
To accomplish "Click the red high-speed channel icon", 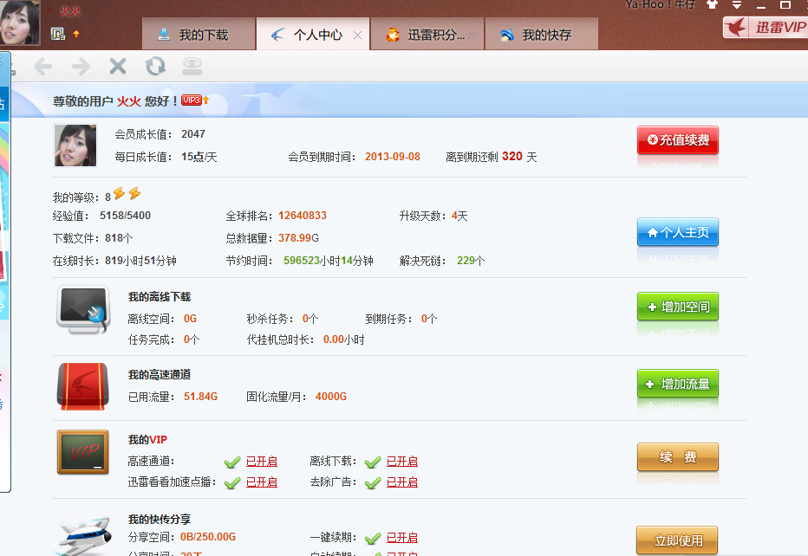I will tap(83, 386).
